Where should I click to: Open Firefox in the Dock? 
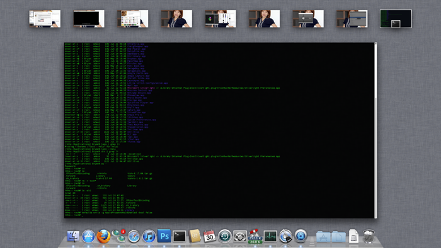pyautogui.click(x=103, y=236)
